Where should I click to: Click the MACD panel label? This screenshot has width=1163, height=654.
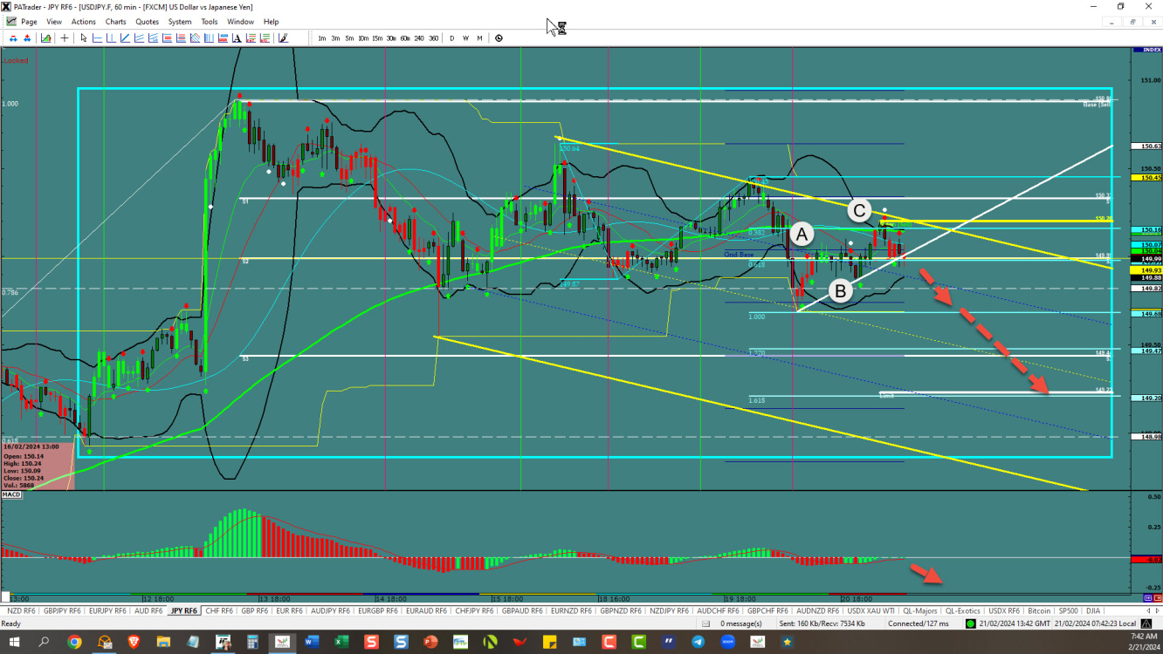(11, 494)
